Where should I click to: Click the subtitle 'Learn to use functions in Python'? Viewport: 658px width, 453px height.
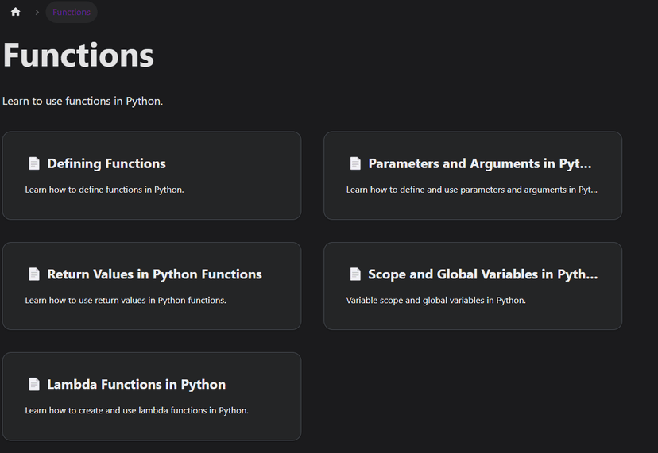pyautogui.click(x=83, y=101)
